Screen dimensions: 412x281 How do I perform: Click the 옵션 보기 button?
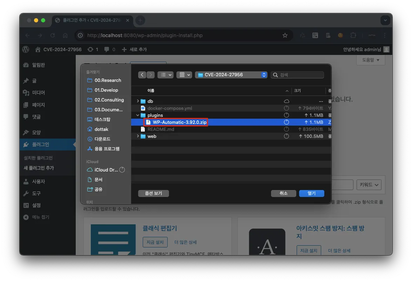point(154,193)
